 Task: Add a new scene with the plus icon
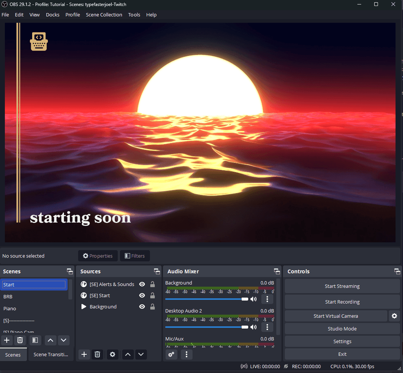(x=7, y=340)
